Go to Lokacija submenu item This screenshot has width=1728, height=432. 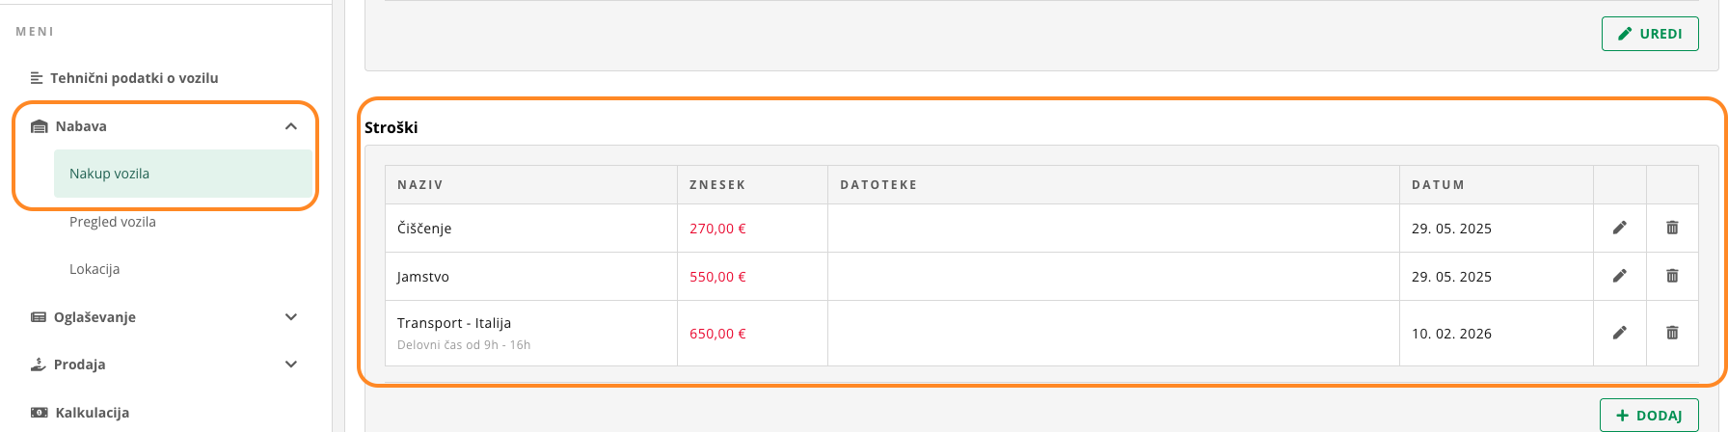(x=94, y=269)
